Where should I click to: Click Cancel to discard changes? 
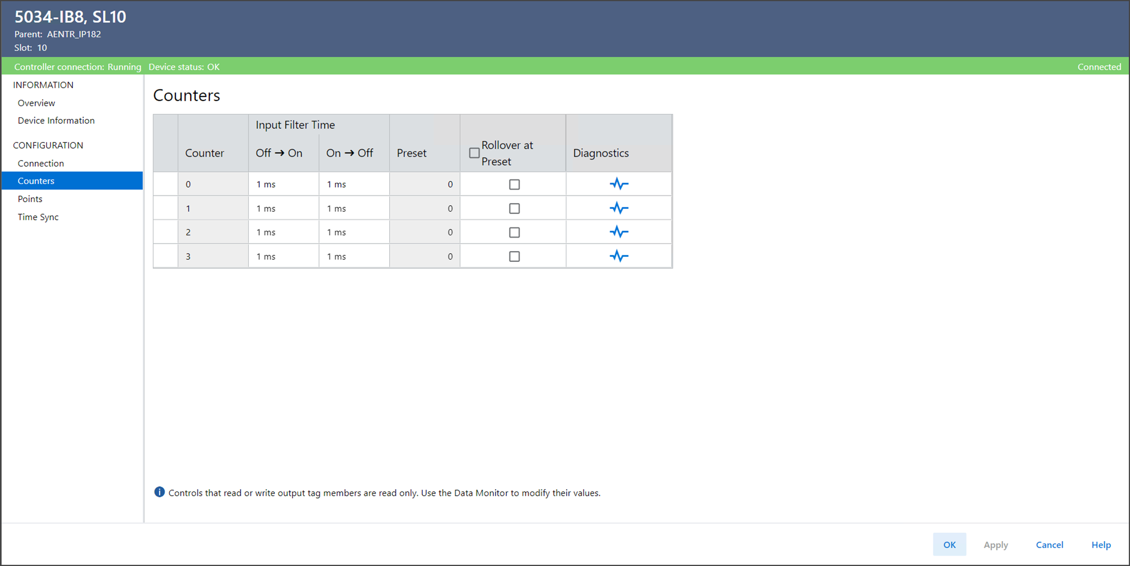1049,545
